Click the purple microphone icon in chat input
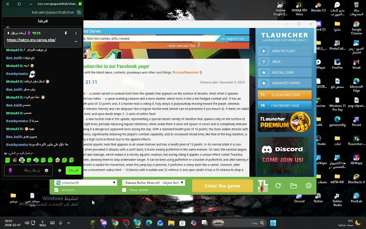Screen dimensions: 366x229 (x=10, y=170)
